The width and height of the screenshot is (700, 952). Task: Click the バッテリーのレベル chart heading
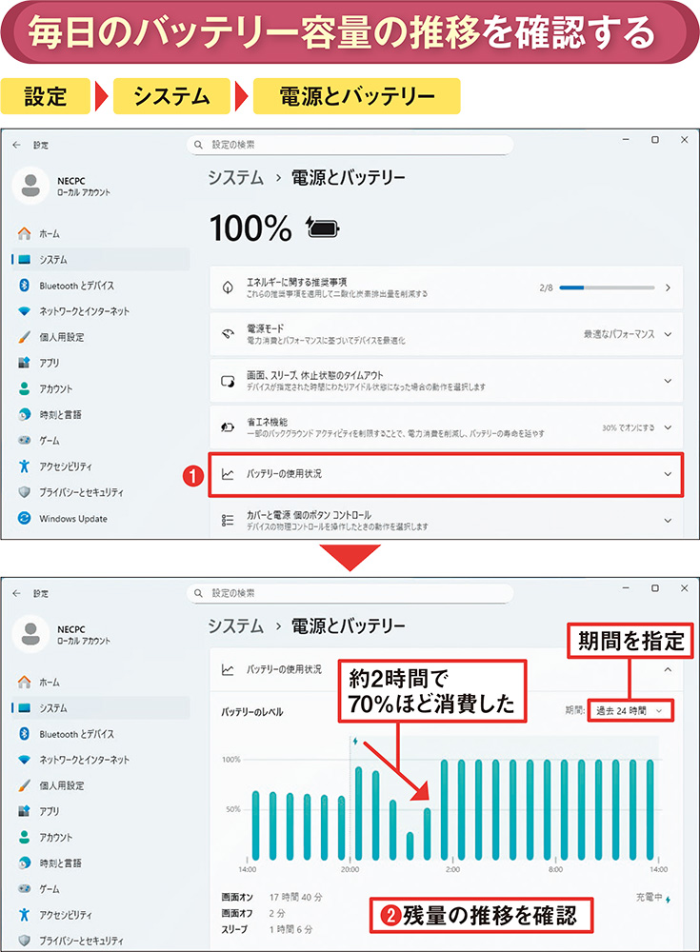tap(252, 711)
